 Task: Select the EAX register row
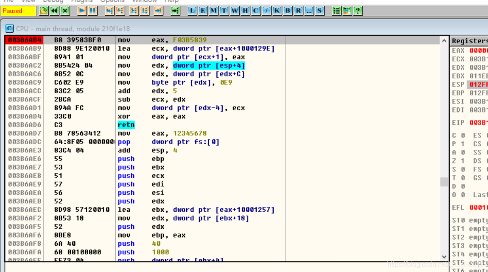[x=469, y=50]
